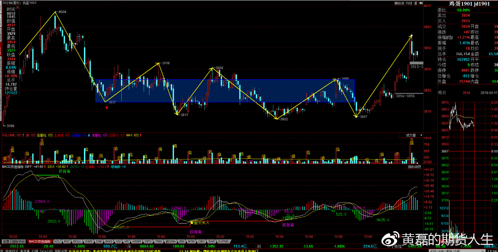
Task: Click the 中小板指 index quote
Action: point(394,246)
